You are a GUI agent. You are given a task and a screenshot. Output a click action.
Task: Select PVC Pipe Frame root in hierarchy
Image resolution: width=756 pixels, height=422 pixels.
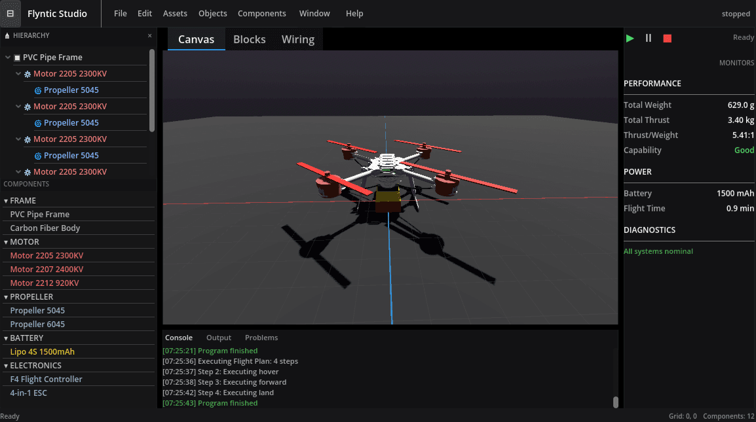pos(52,58)
